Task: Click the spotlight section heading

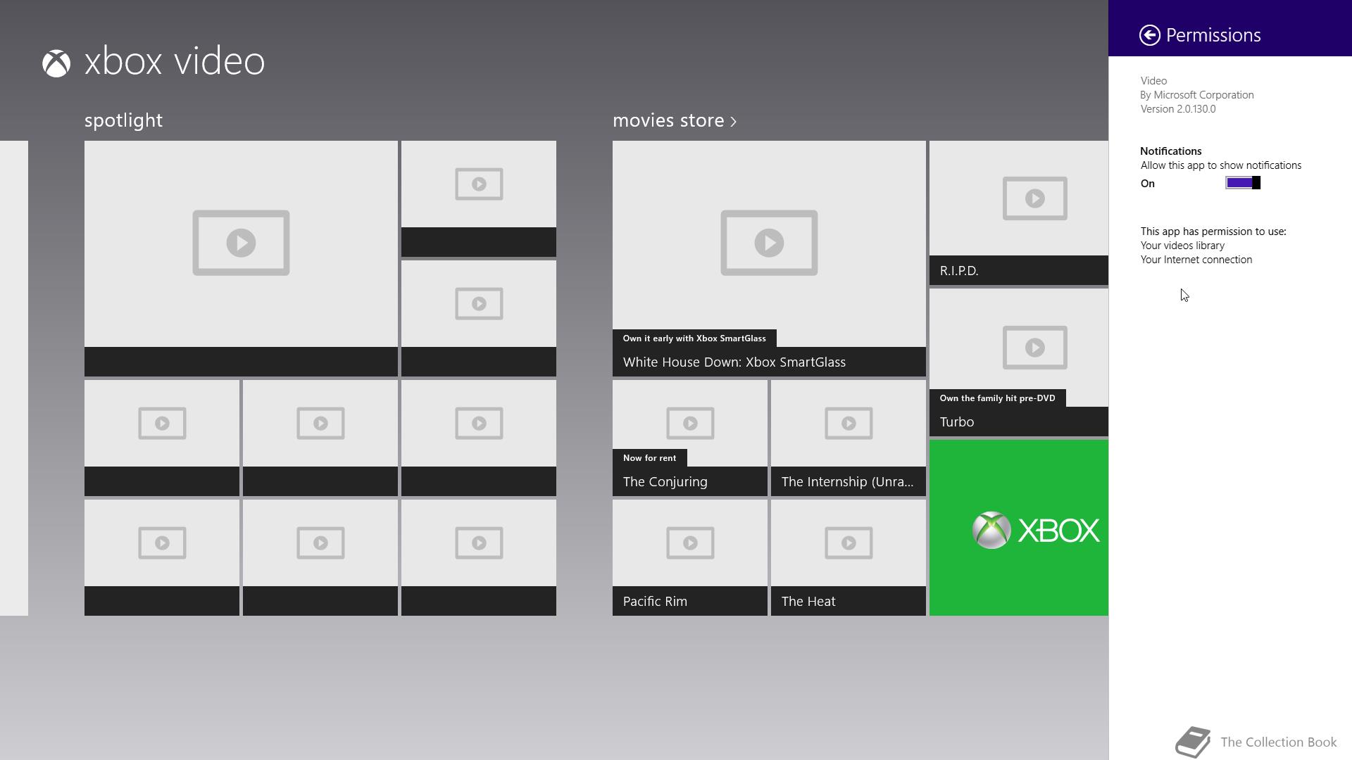Action: (x=123, y=120)
